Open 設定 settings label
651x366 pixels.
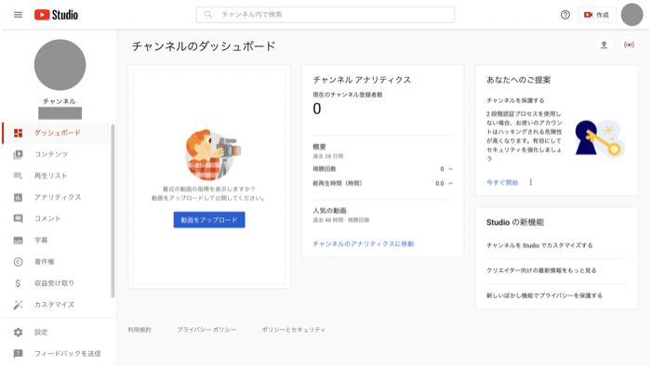tap(41, 332)
